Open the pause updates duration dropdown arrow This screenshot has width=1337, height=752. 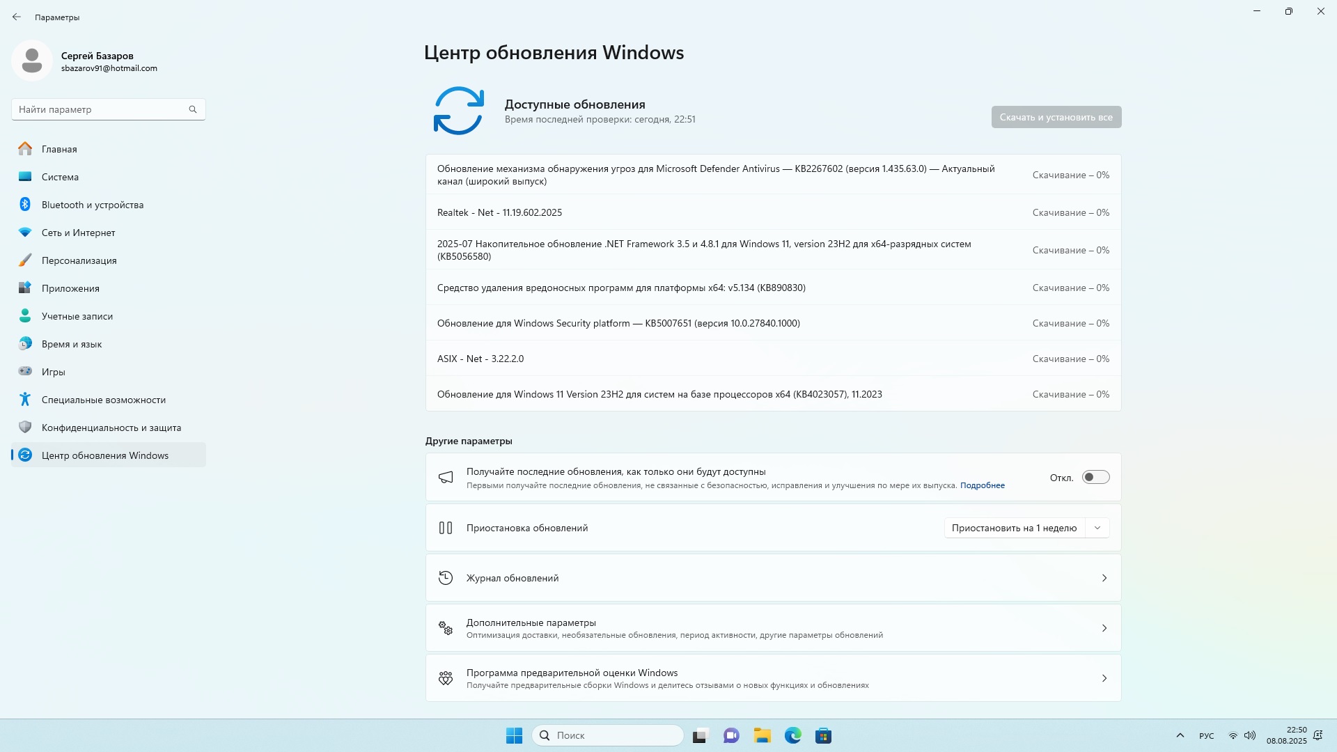click(1097, 528)
